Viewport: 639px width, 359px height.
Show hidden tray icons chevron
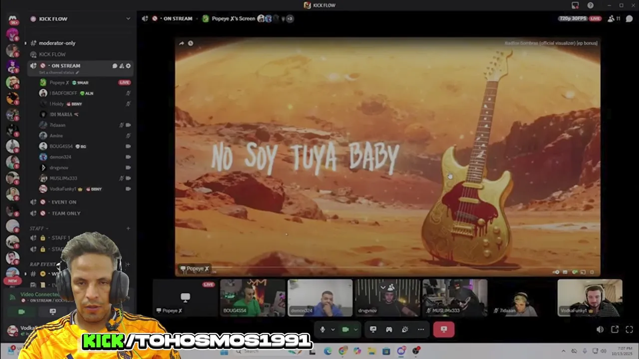tap(564, 352)
